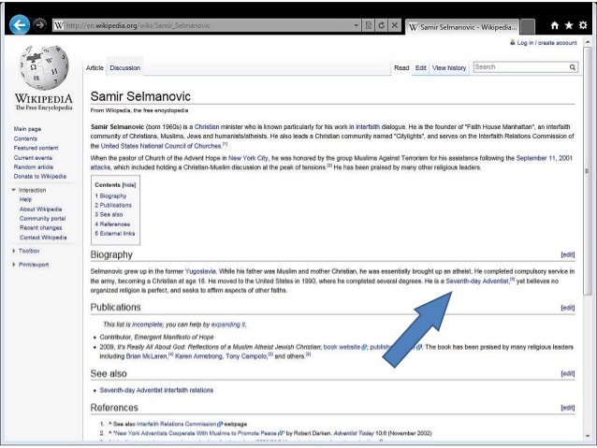
Task: Open Random article sidebar link
Action: [34, 167]
